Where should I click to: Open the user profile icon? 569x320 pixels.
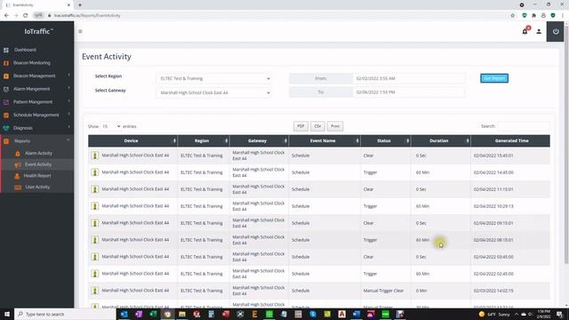[x=539, y=32]
